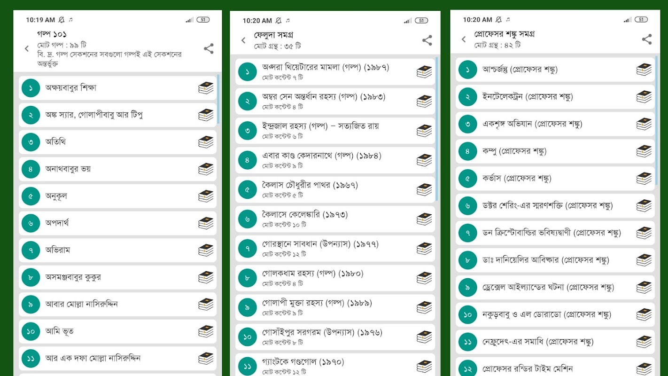
Task: Open the book icon for ইনটেলেকট্রন
Action: tap(644, 97)
